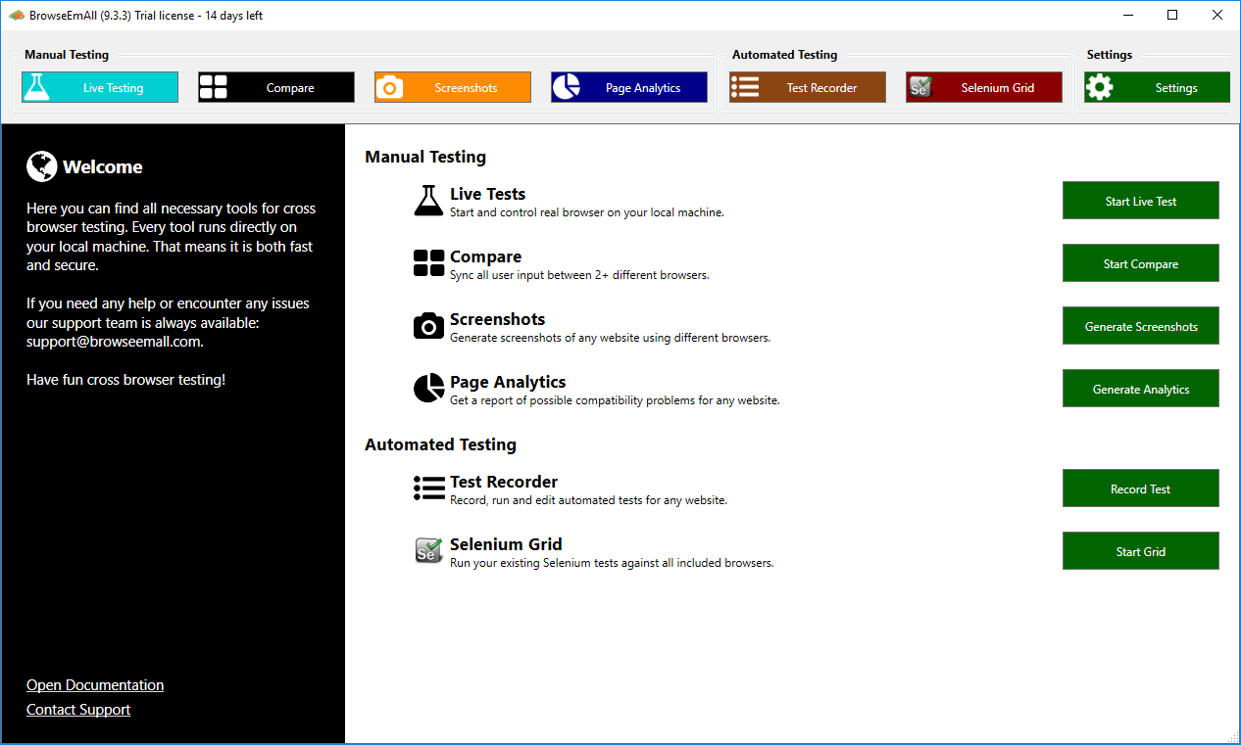This screenshot has width=1241, height=745.
Task: Click the flask icon on Live Testing tab
Action: coord(37,87)
